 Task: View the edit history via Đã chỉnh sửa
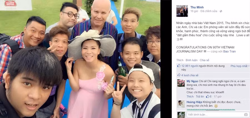[209, 11]
